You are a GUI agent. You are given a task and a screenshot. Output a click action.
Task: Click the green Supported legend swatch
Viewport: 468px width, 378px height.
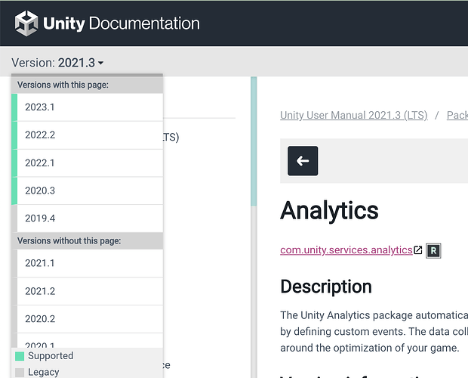coord(20,356)
